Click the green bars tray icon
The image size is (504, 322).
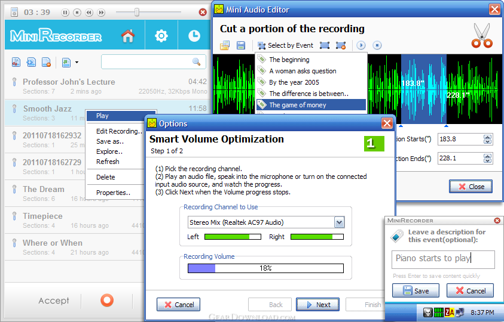(438, 312)
